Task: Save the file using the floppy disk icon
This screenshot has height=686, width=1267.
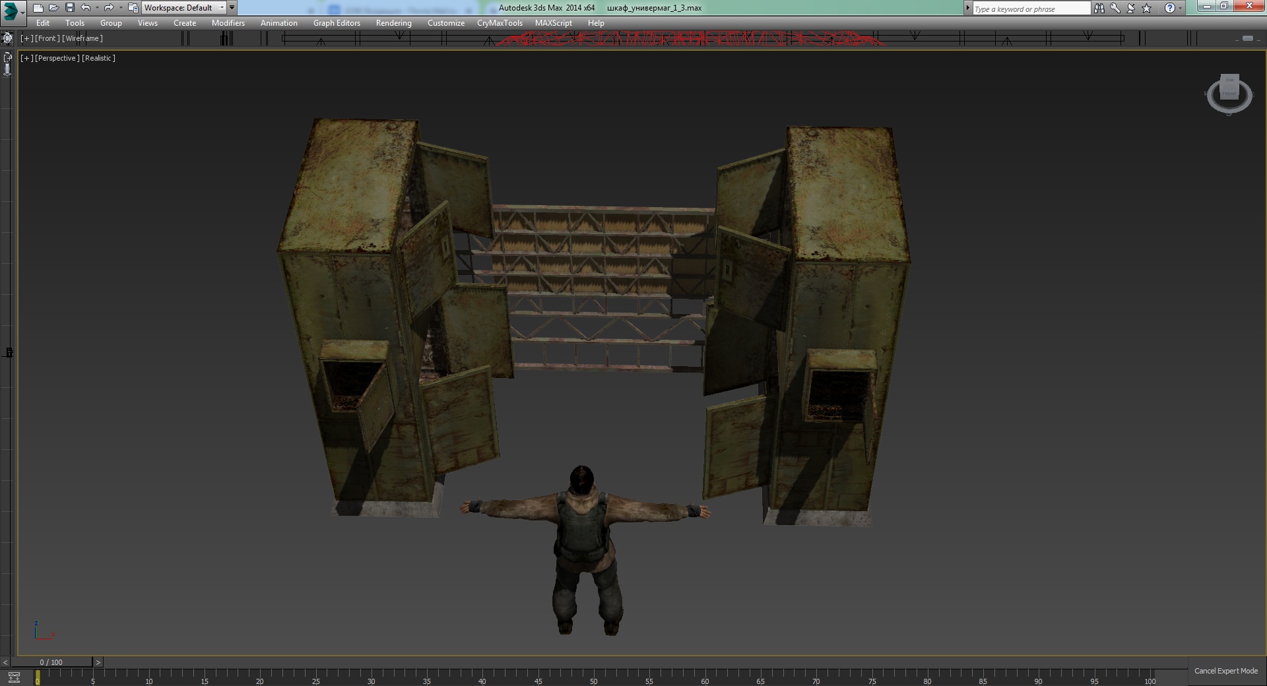Action: (70, 8)
